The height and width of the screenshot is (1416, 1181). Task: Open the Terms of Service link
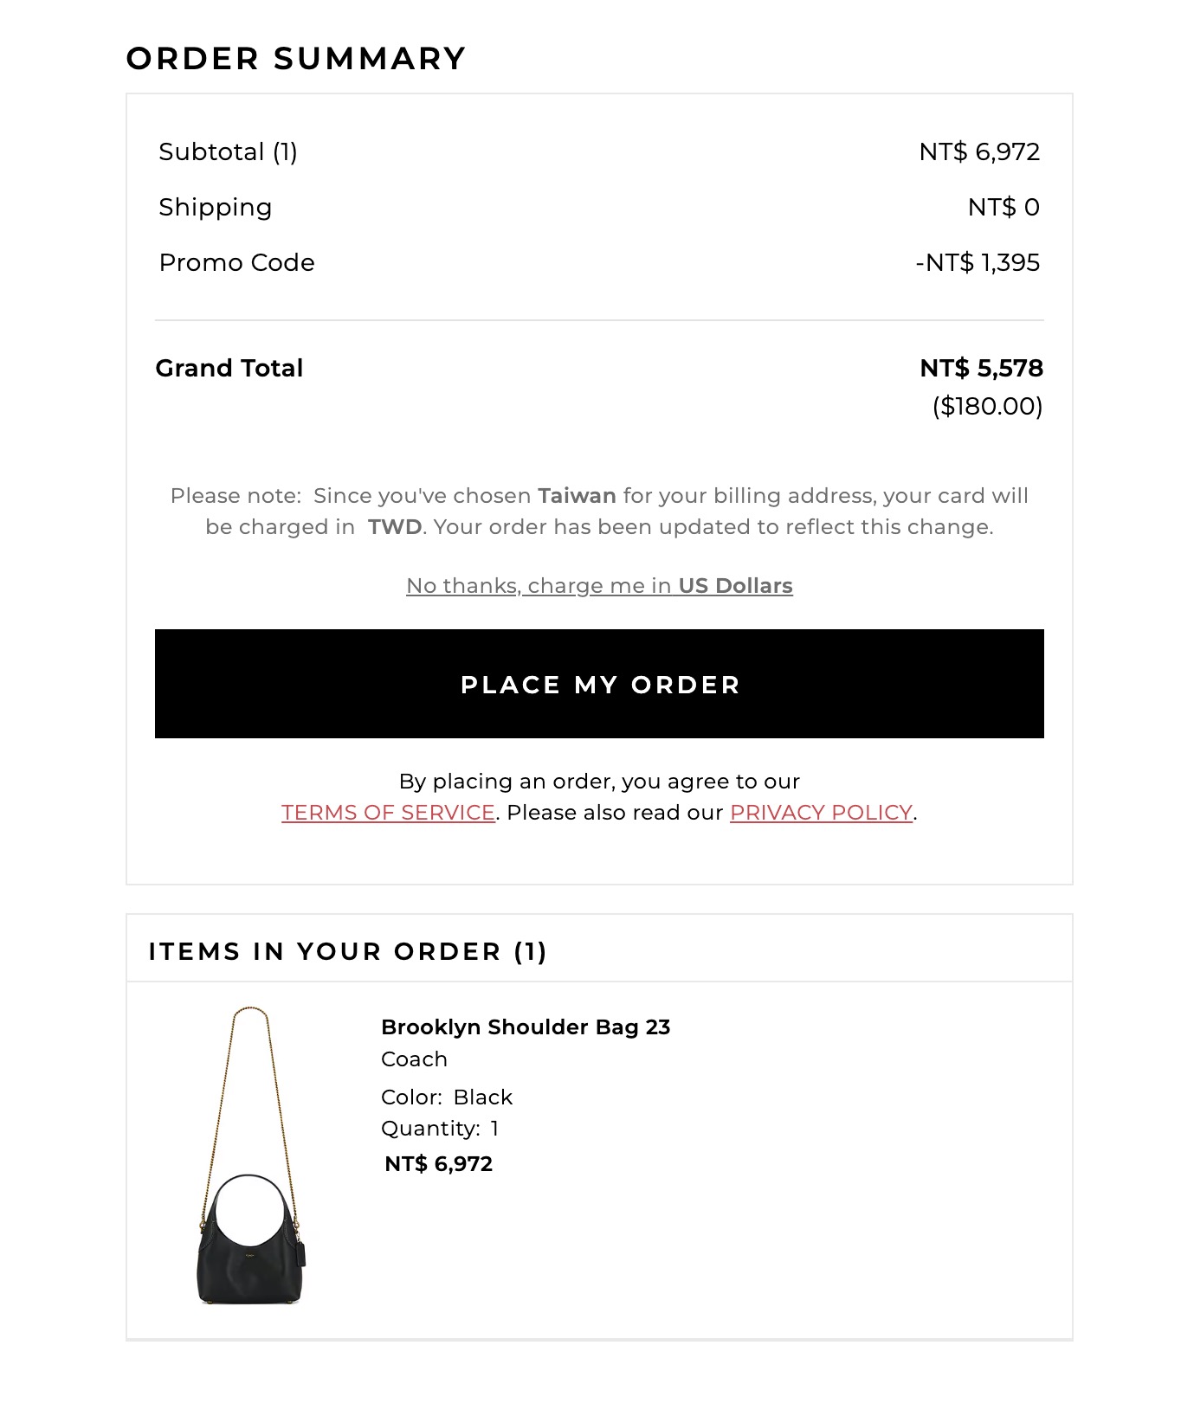(388, 813)
